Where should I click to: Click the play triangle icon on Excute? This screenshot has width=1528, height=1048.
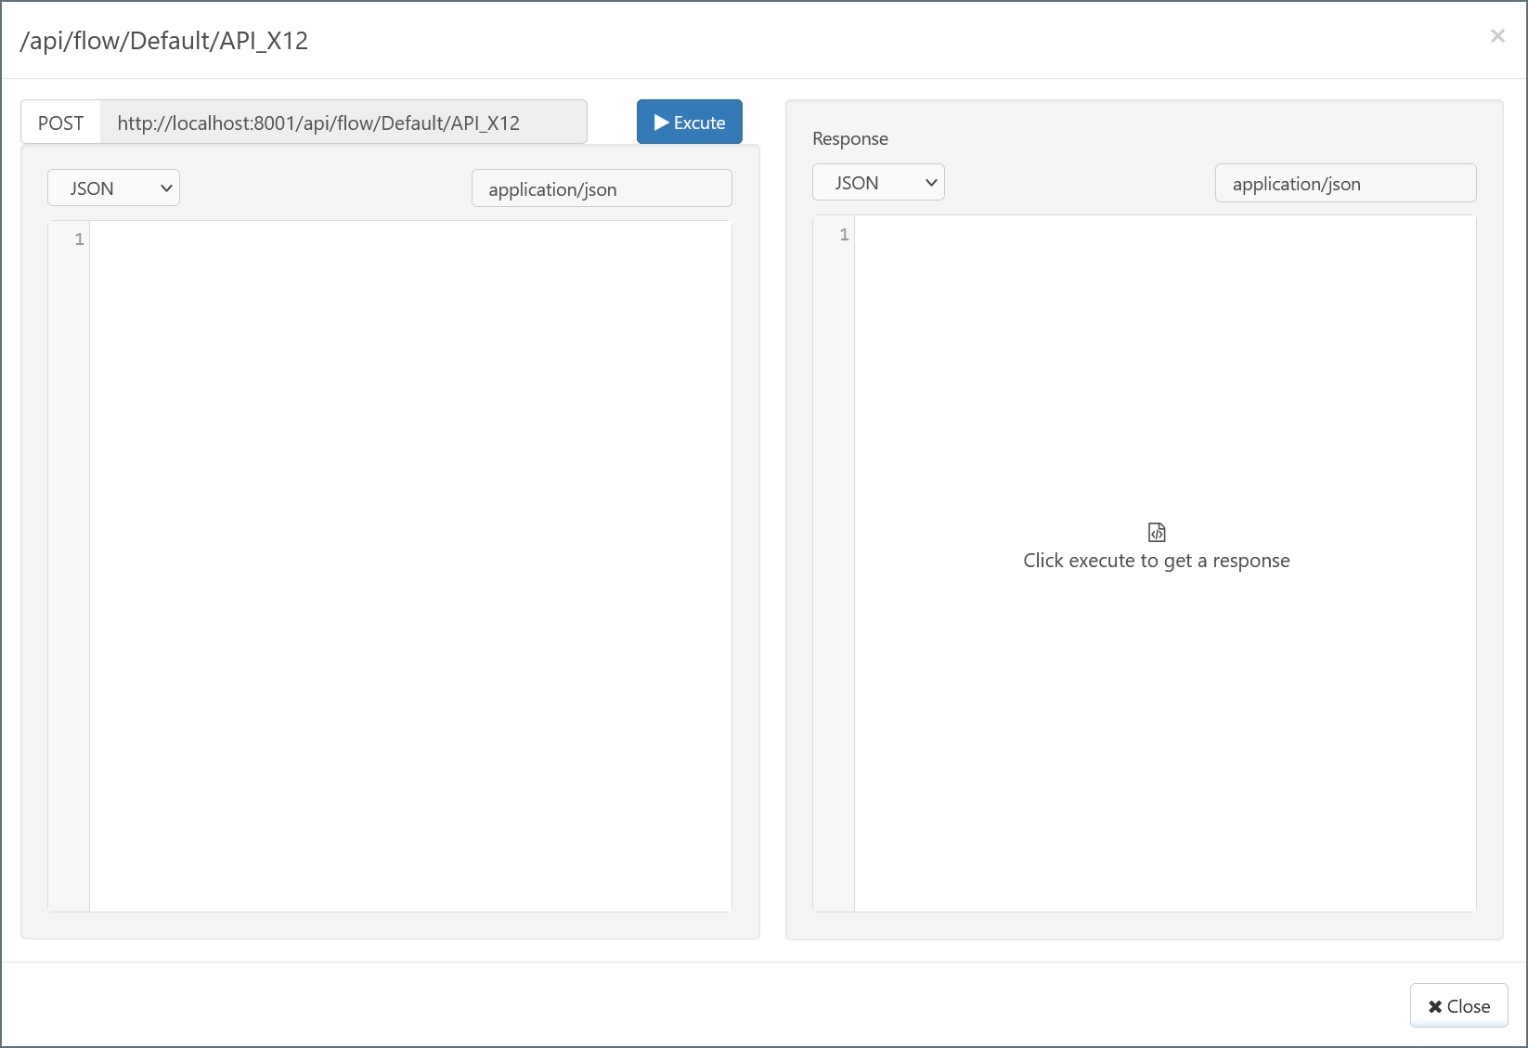[x=661, y=123]
